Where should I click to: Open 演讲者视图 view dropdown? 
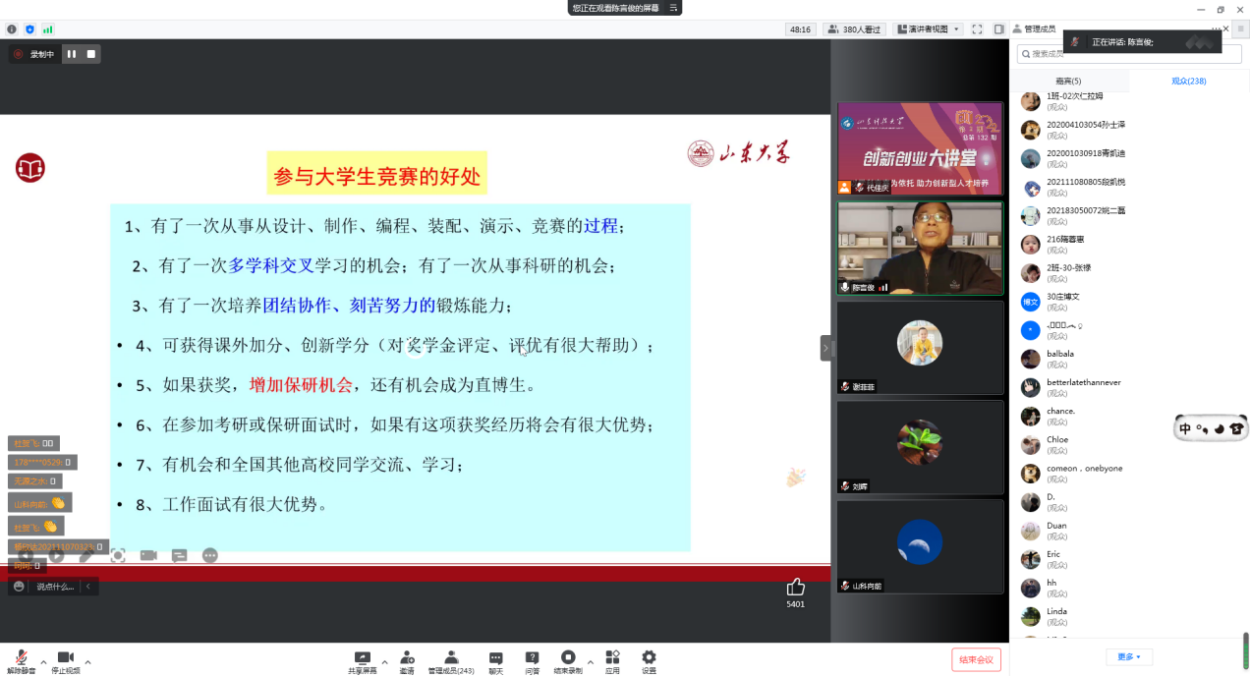click(929, 29)
